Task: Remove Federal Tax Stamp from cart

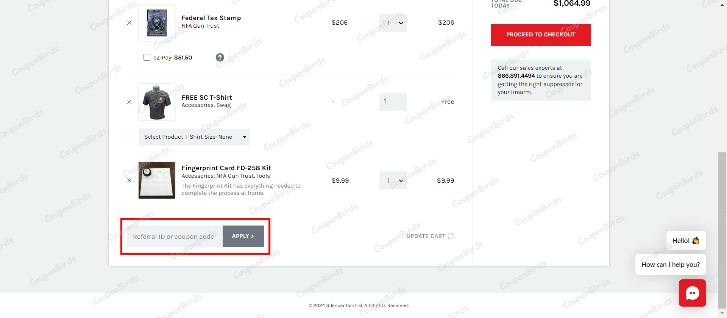Action: [x=129, y=23]
